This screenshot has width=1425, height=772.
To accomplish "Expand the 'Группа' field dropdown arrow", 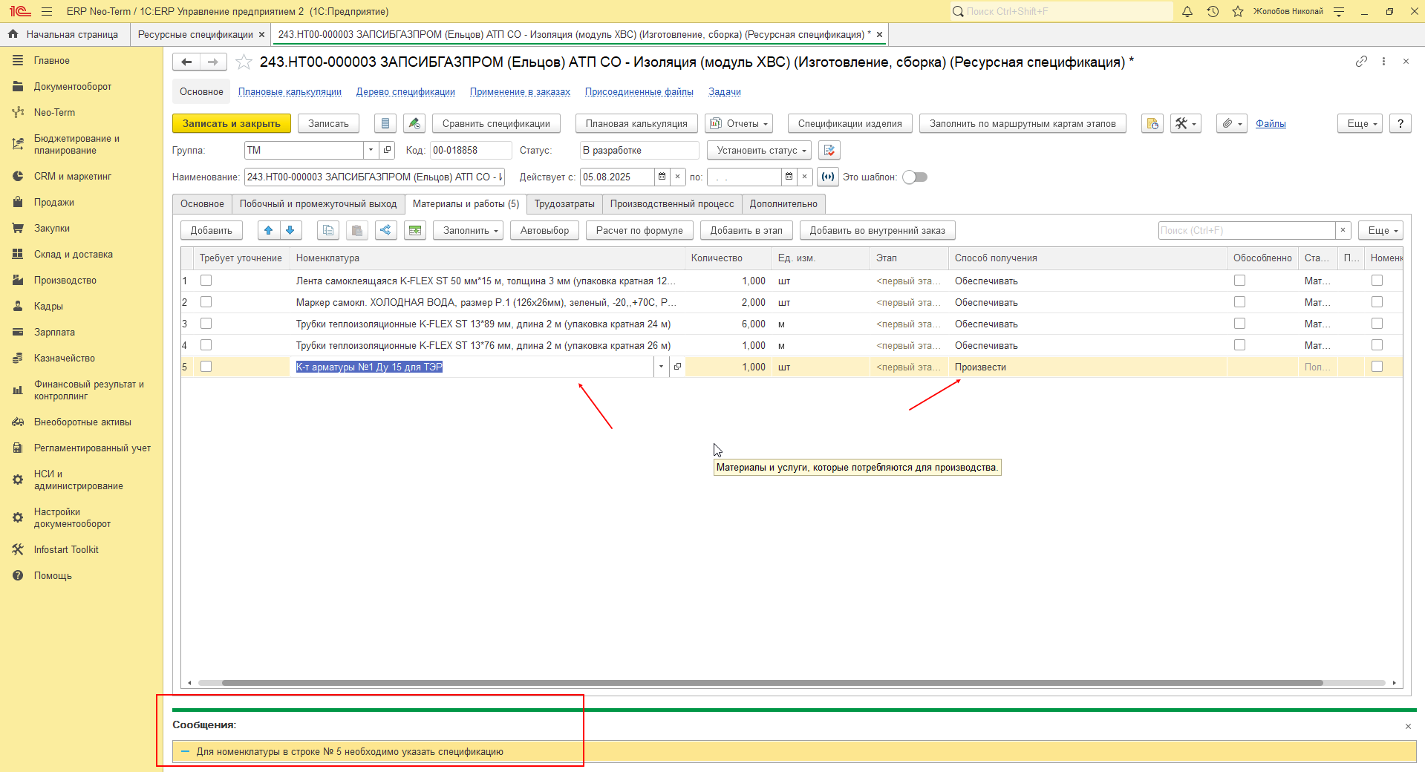I will pyautogui.click(x=371, y=150).
